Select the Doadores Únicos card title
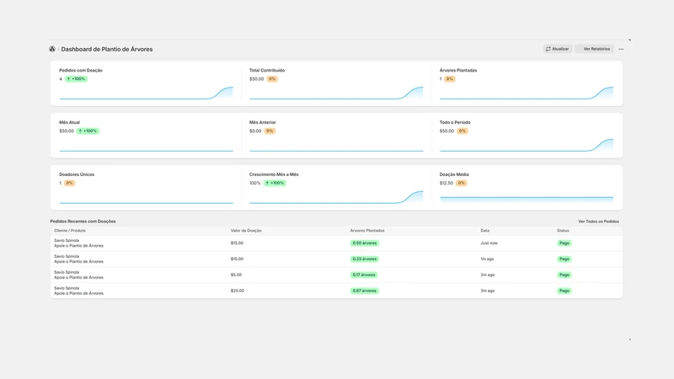This screenshot has width=674, height=379. coord(77,174)
